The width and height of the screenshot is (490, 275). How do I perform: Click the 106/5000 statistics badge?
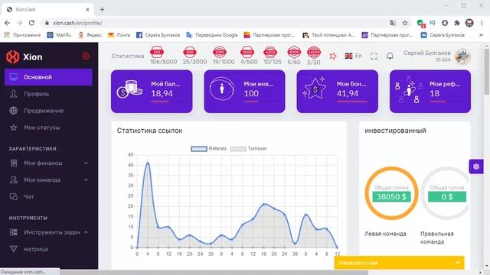click(163, 56)
